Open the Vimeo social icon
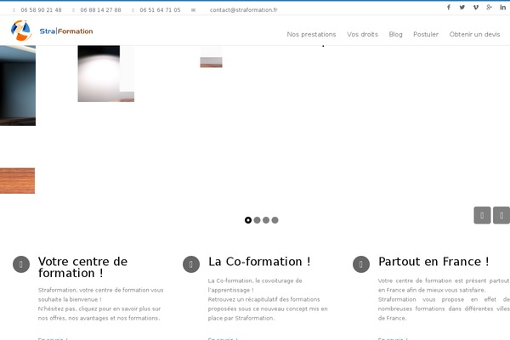Image resolution: width=510 pixels, height=340 pixels. point(475,7)
